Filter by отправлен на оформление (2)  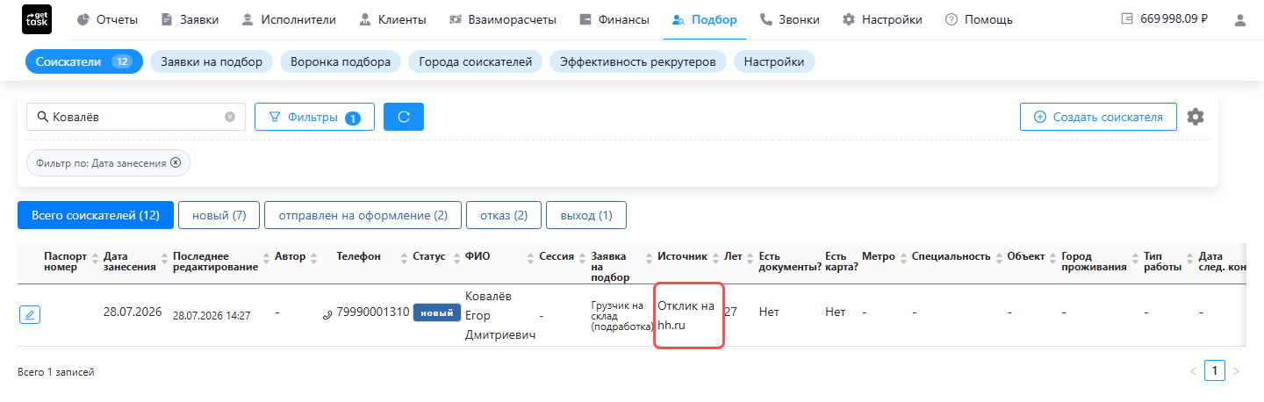(x=363, y=215)
